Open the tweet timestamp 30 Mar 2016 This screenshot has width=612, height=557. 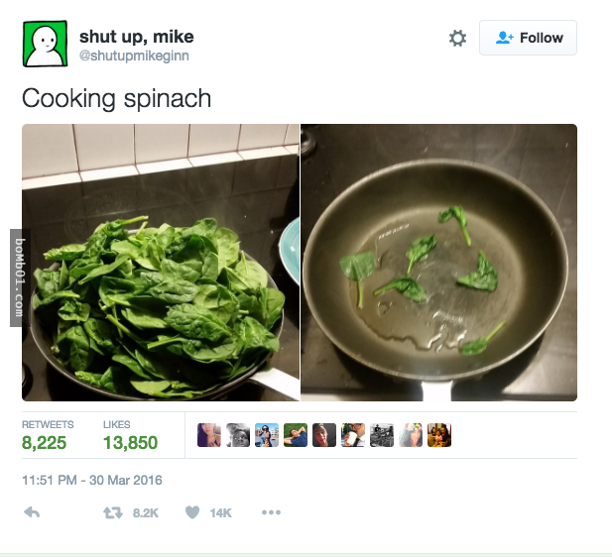coord(92,480)
